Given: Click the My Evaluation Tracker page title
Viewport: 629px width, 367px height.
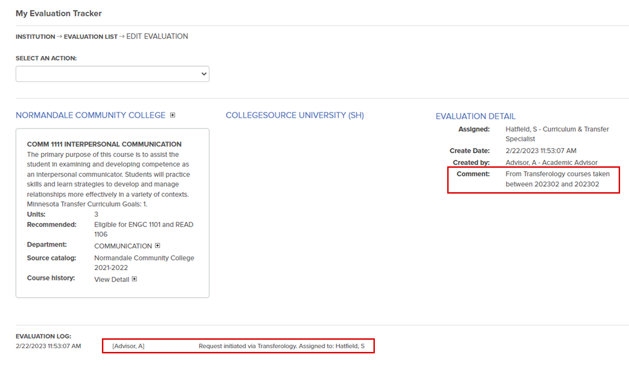Looking at the screenshot, I should point(58,13).
